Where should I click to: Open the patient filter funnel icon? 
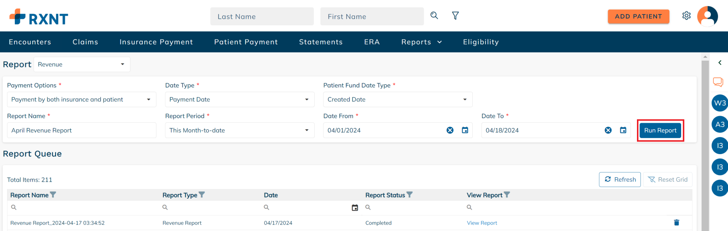(455, 16)
